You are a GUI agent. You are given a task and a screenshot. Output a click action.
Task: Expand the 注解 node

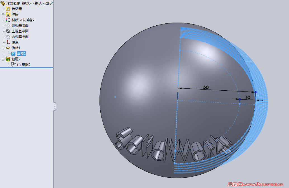pyautogui.click(x=3, y=15)
